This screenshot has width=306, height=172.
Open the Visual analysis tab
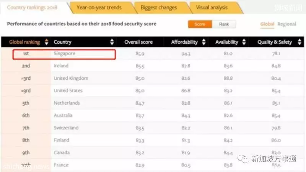pos(212,8)
